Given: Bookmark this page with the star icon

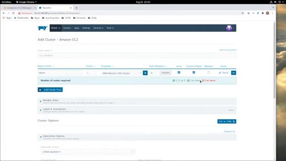Looking at the screenshot, I should 242,13.
